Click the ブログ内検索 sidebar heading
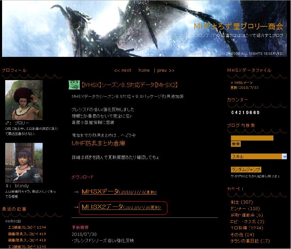Viewport: 291px width, 249px height. [x=241, y=126]
